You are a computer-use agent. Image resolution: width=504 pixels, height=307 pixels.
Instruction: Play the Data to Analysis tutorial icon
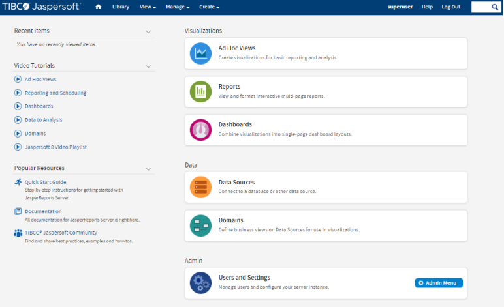(x=18, y=120)
